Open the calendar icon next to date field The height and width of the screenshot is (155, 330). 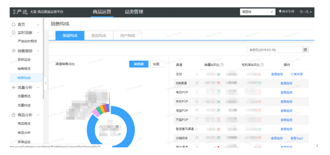[x=305, y=50]
